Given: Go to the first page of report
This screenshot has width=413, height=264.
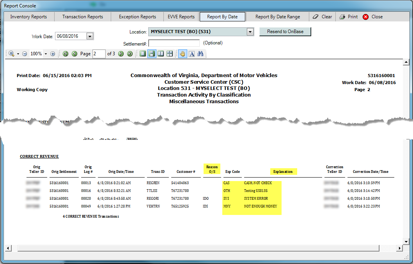Looking at the screenshot, I should tap(66, 54).
